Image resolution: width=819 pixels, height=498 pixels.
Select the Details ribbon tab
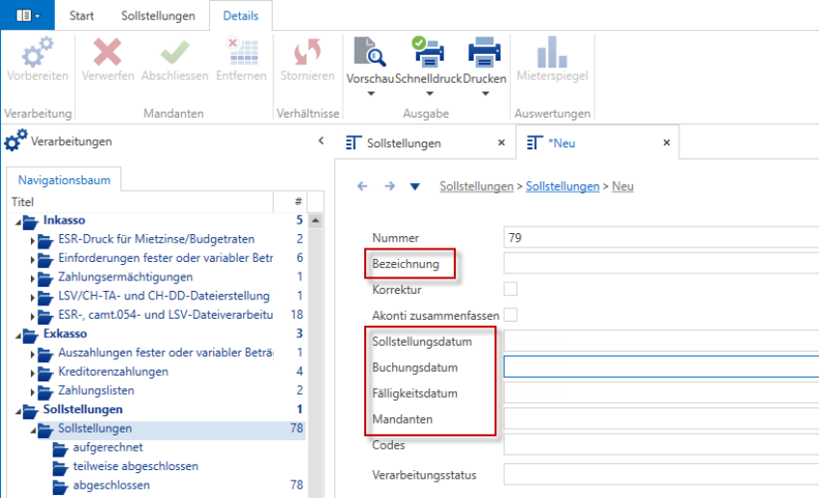[x=240, y=15]
